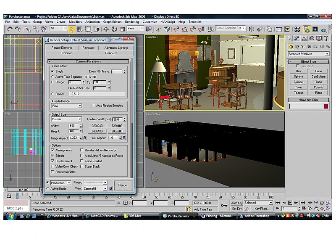
Task: Go to the End frame button
Action: 302,203
